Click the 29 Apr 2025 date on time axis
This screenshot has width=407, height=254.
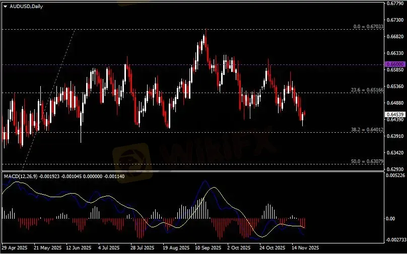14,248
